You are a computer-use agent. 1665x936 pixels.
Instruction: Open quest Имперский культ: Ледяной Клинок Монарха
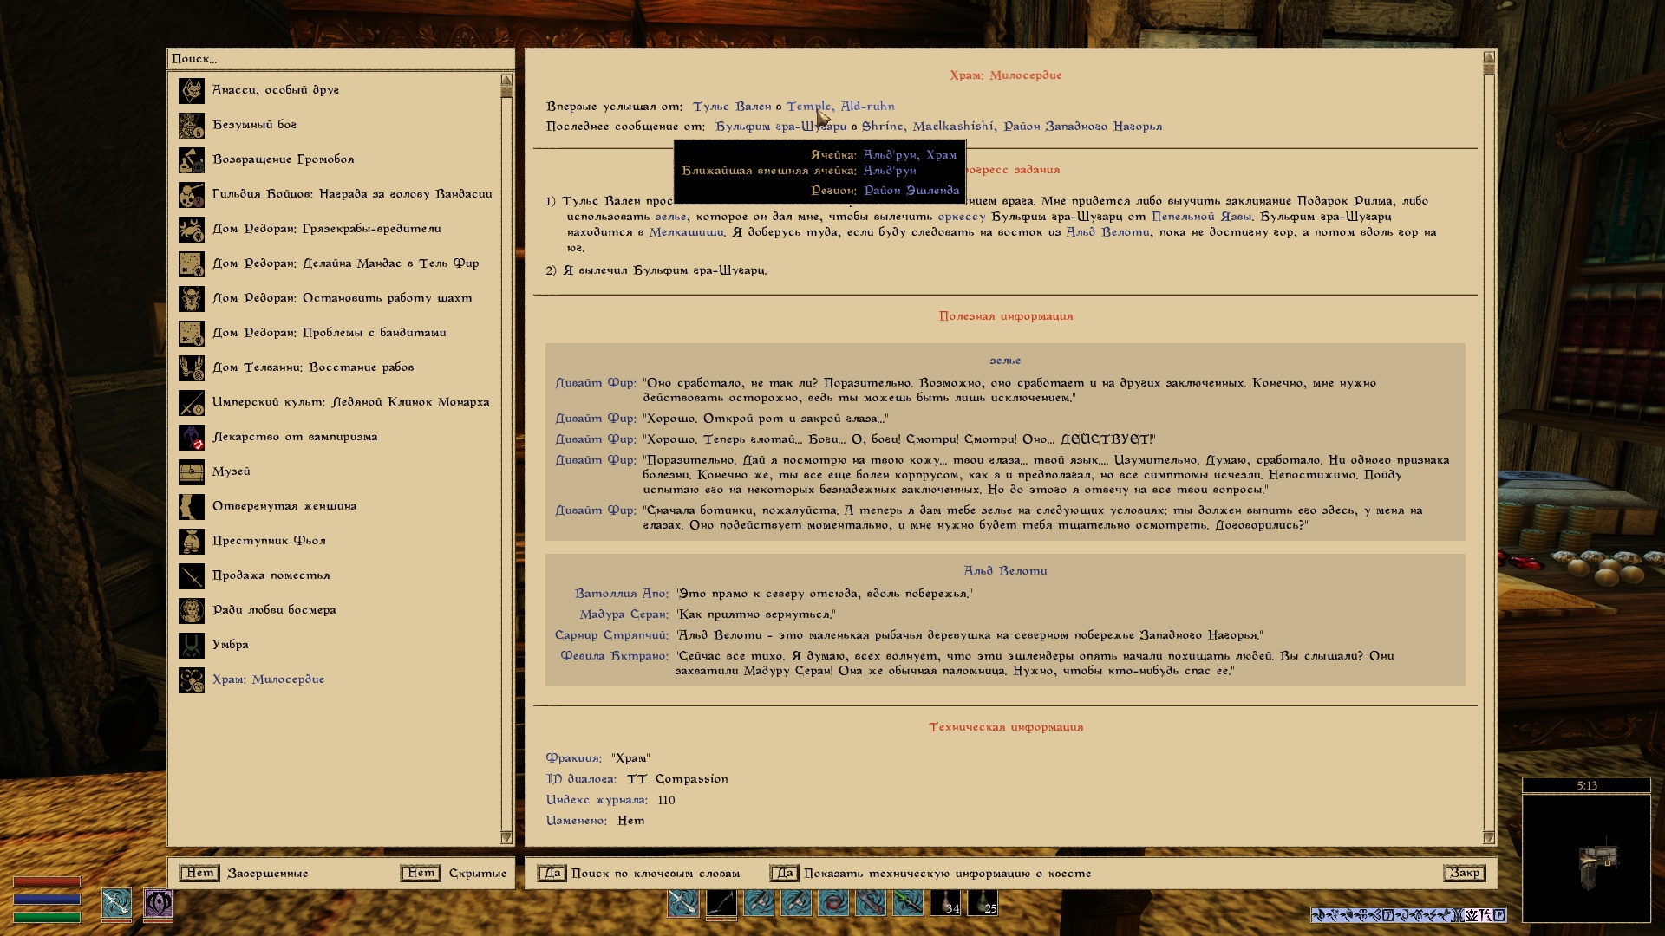350,402
